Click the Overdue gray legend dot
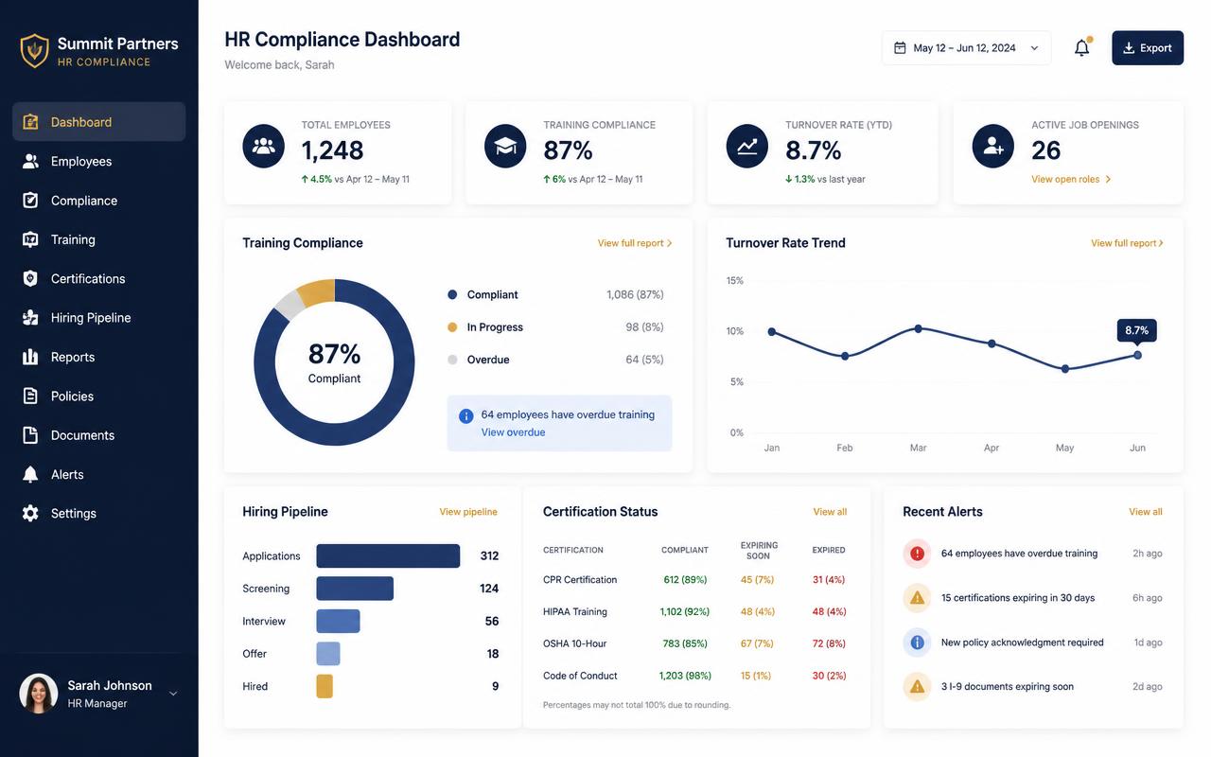Screen dimensions: 1211x757 point(452,360)
